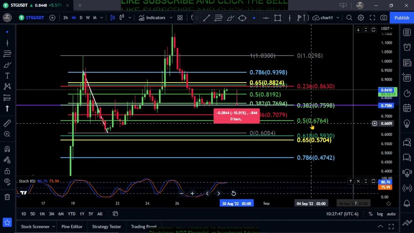Screen dimensions: 414x233
Task: Remove drawings with trash icon
Action: click(x=7, y=197)
